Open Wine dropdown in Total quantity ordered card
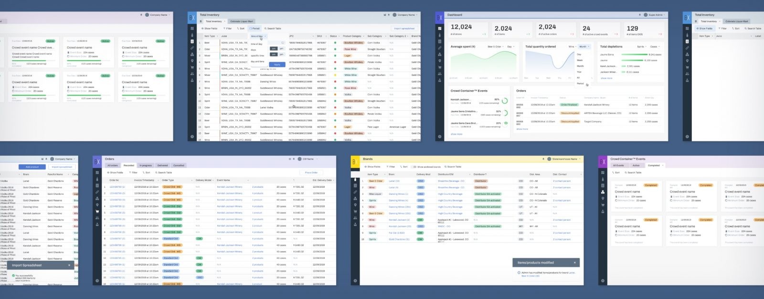The width and height of the screenshot is (764, 299). pos(573,46)
